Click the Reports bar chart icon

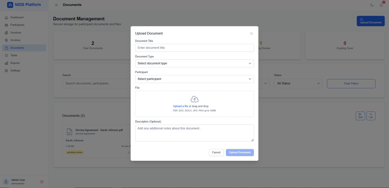6,63
